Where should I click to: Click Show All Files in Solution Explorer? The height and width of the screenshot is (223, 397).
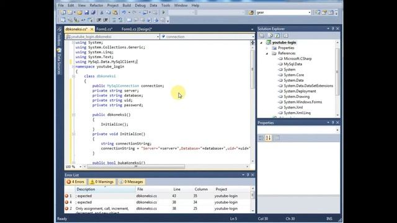[x=270, y=36]
